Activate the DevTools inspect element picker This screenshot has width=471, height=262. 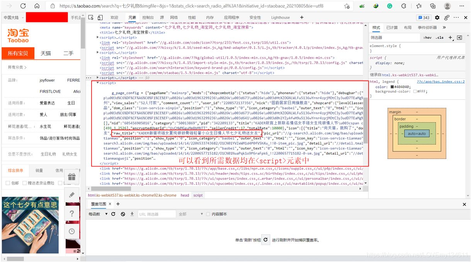91,17
